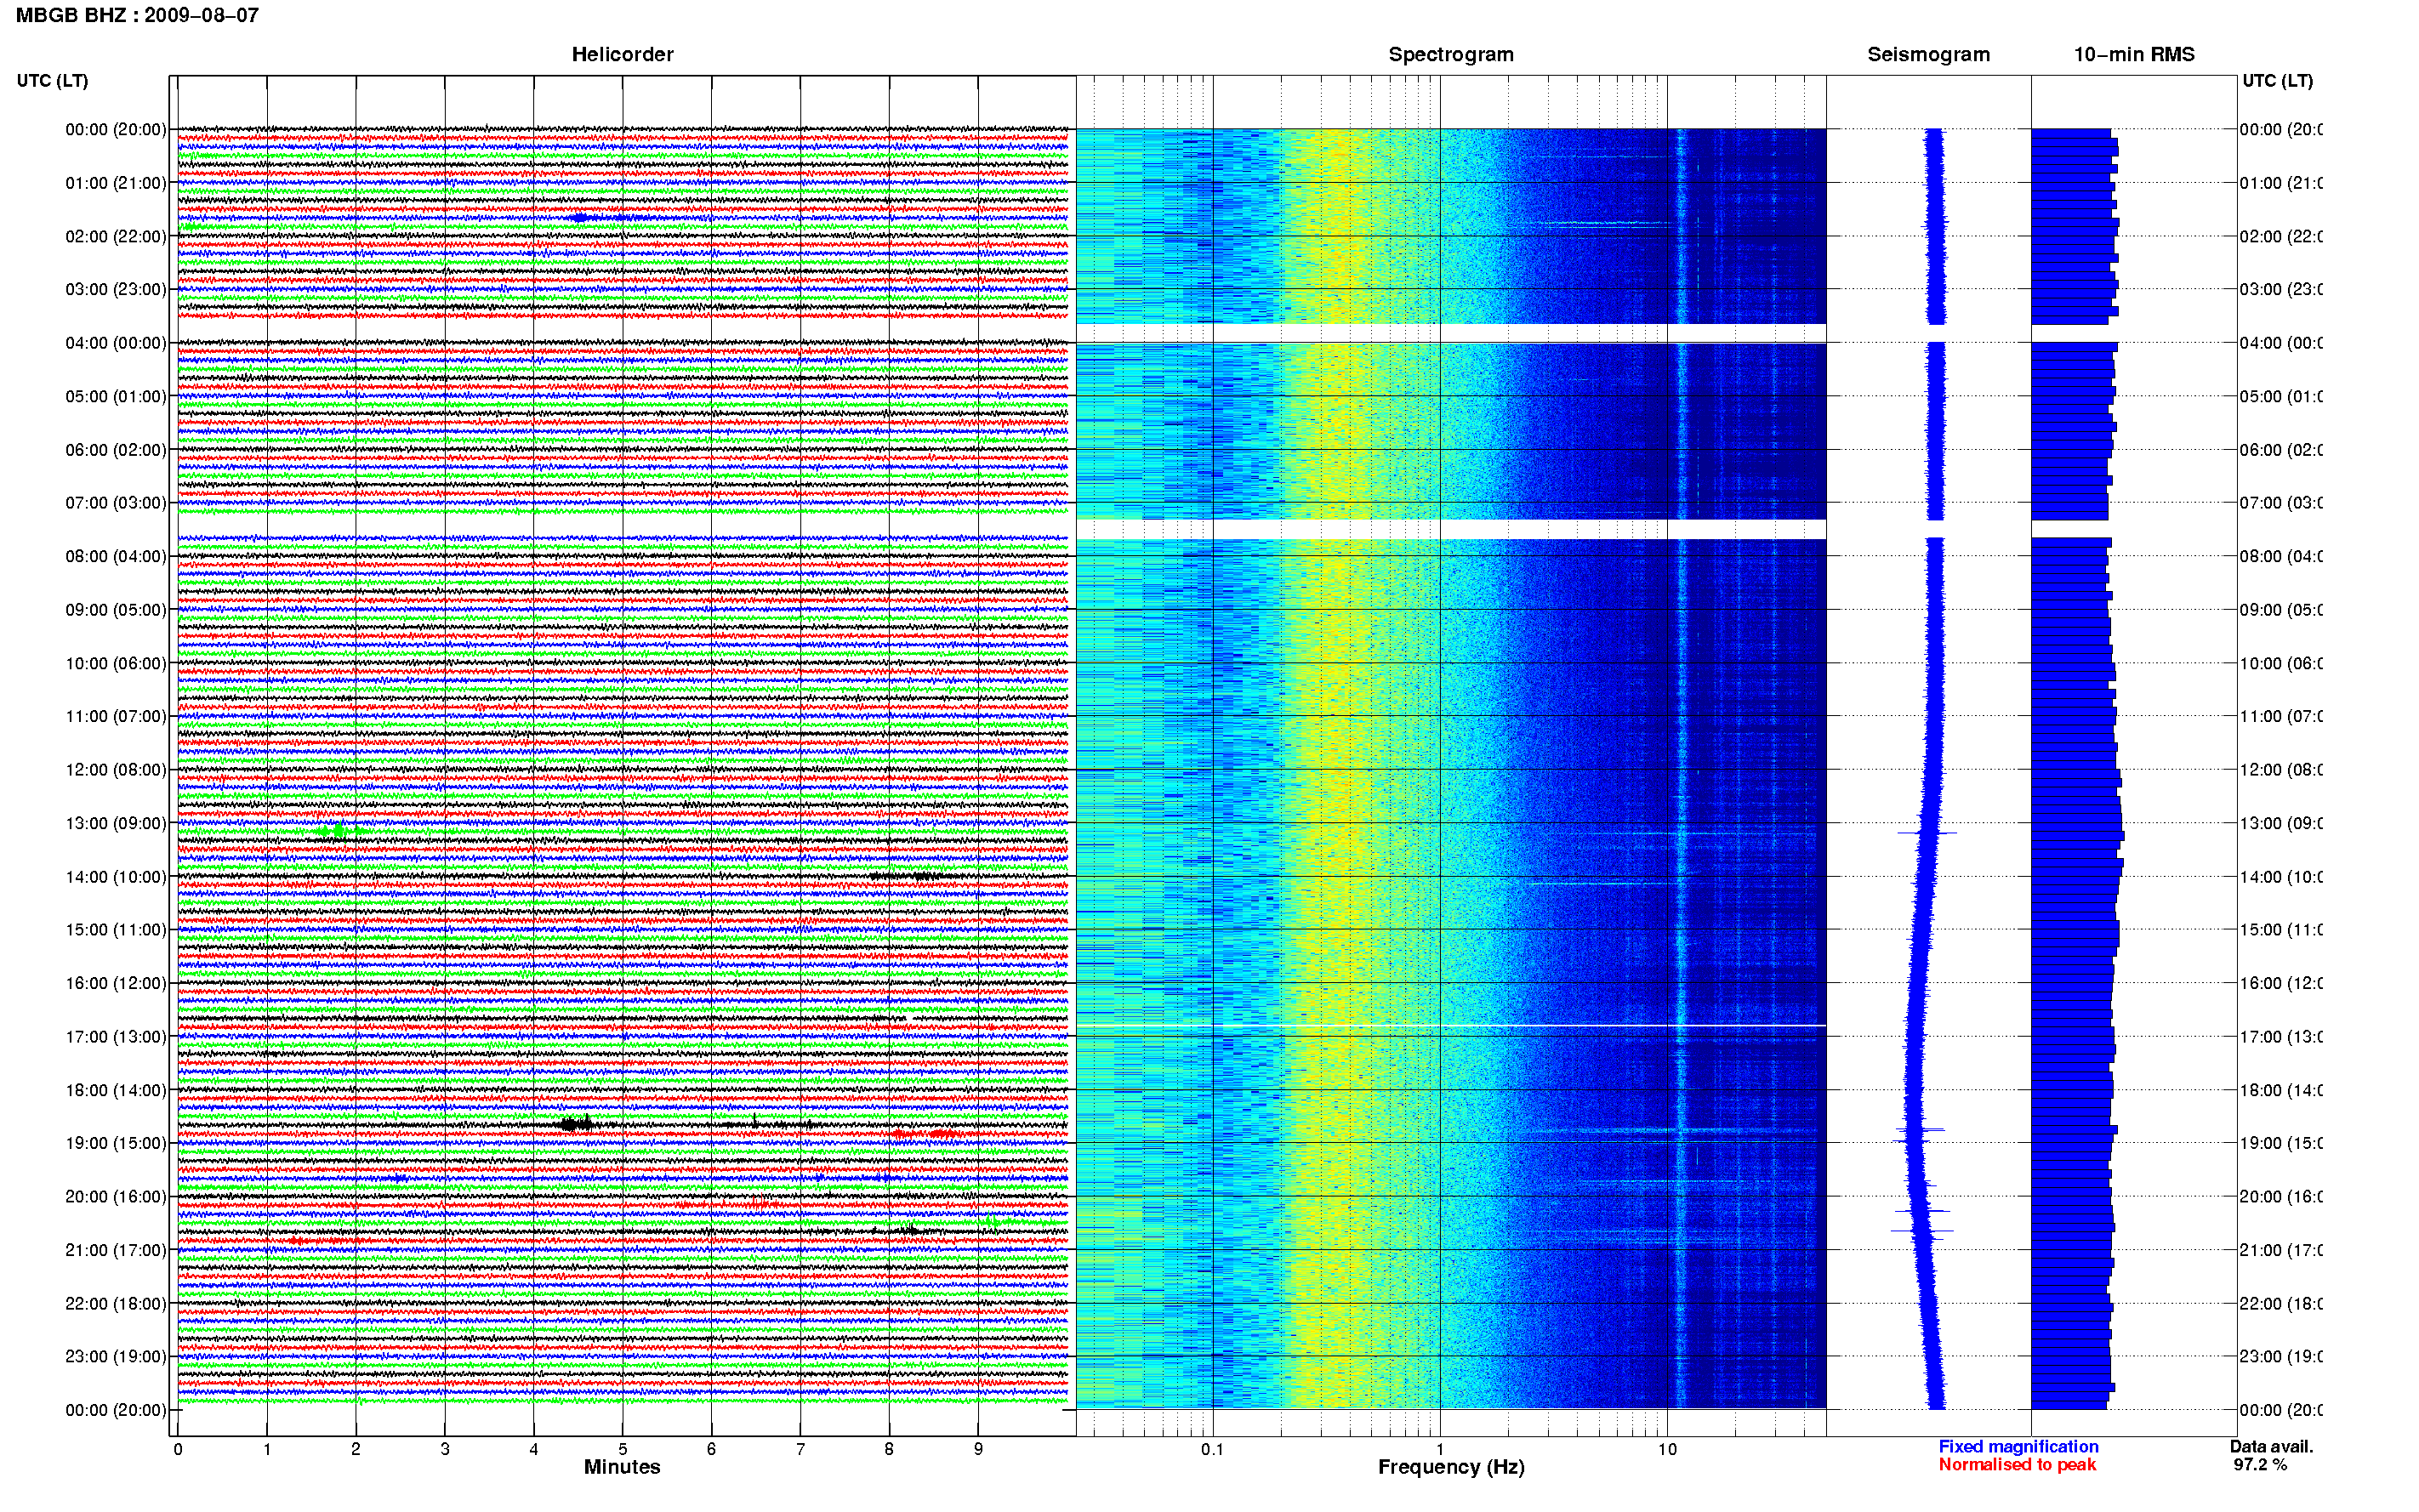2419x1512 pixels.
Task: Click the Minutes axis label under helicorder
Action: (x=622, y=1467)
